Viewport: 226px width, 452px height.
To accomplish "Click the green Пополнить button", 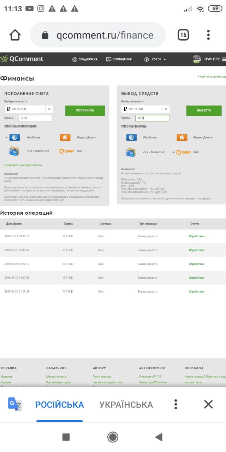I will pos(85,111).
